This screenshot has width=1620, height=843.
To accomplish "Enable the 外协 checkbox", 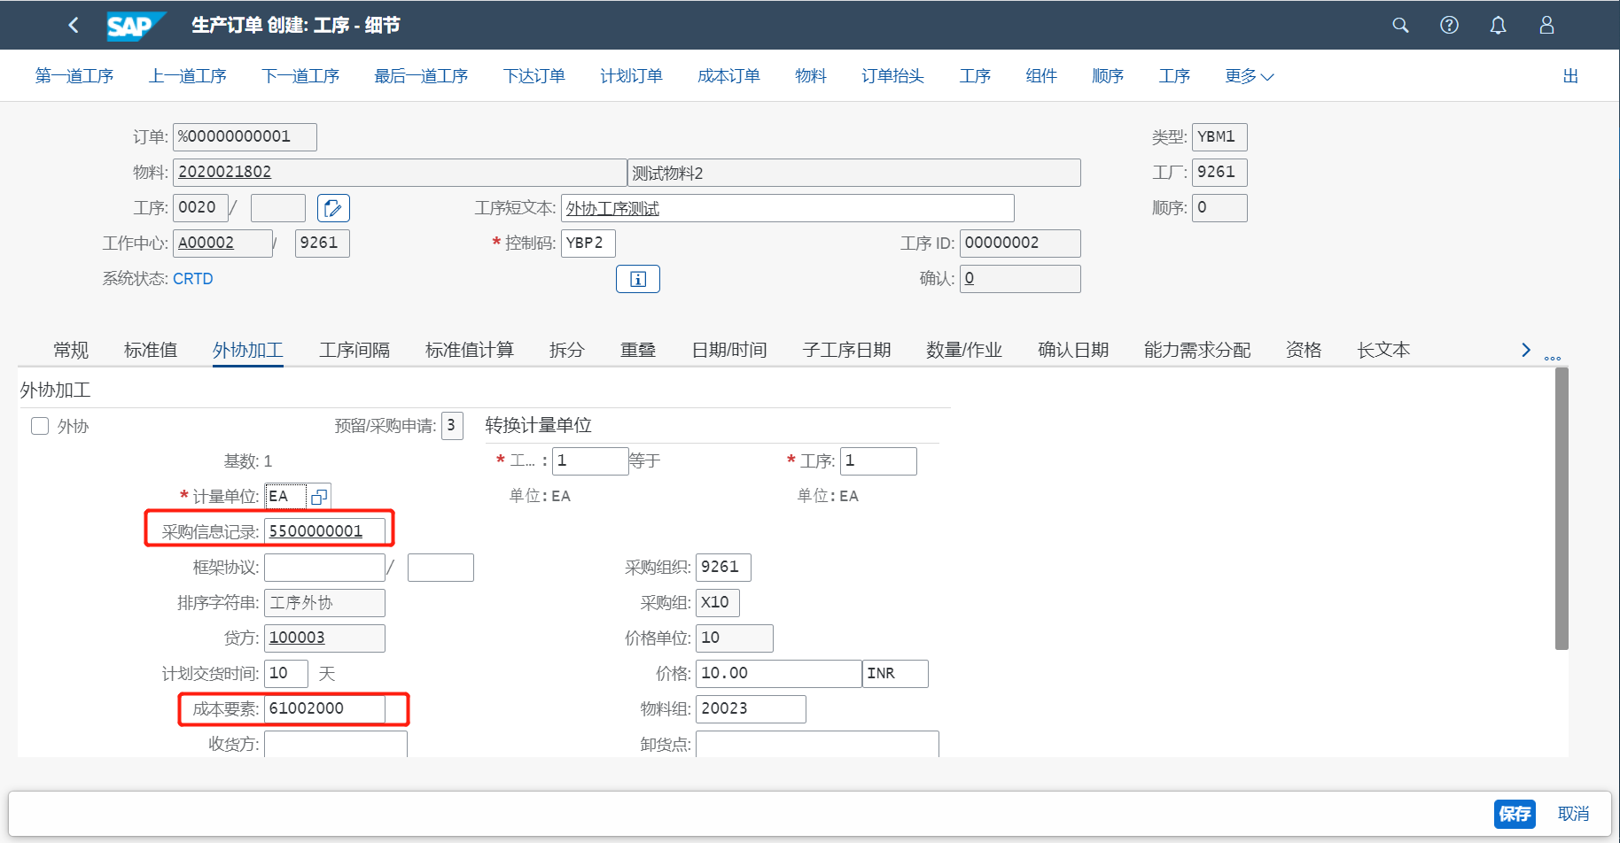I will click(40, 426).
